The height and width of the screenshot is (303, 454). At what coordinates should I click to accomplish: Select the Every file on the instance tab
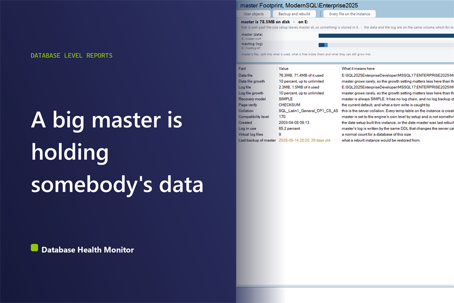coord(350,14)
